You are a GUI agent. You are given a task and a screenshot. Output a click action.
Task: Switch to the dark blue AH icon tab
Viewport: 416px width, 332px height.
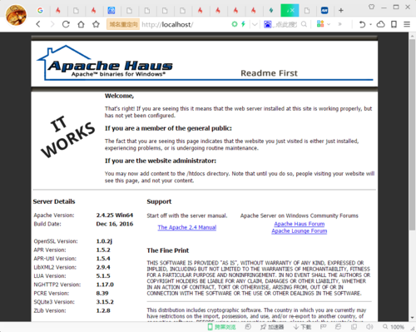click(324, 11)
